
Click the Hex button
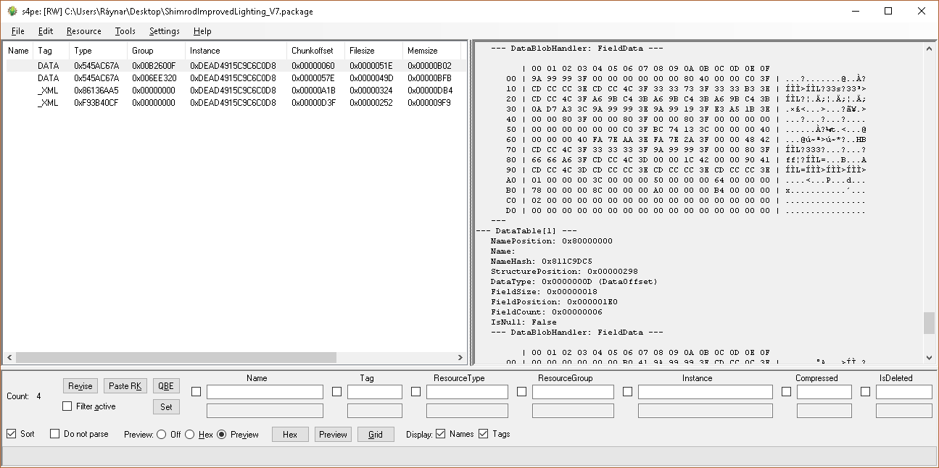point(290,435)
